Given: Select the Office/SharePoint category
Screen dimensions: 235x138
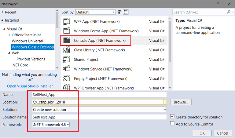Looking at the screenshot, I should click(x=26, y=35).
